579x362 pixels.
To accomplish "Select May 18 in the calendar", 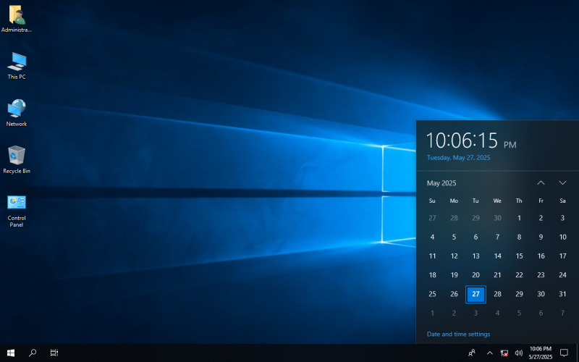I will (432, 275).
